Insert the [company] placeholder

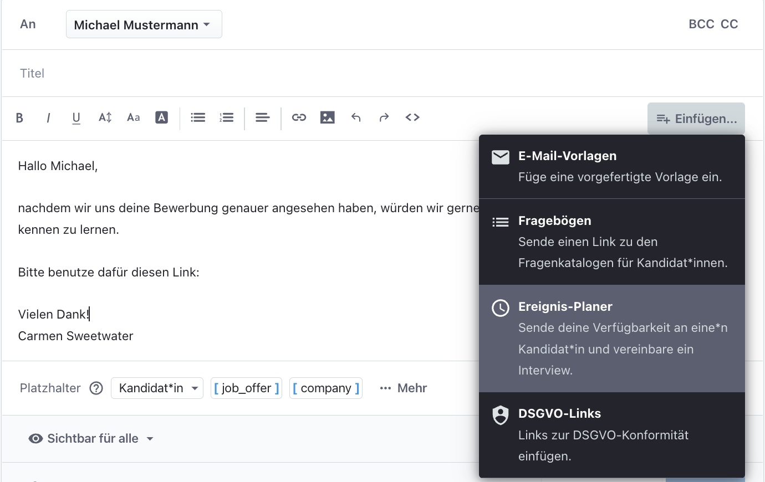325,388
